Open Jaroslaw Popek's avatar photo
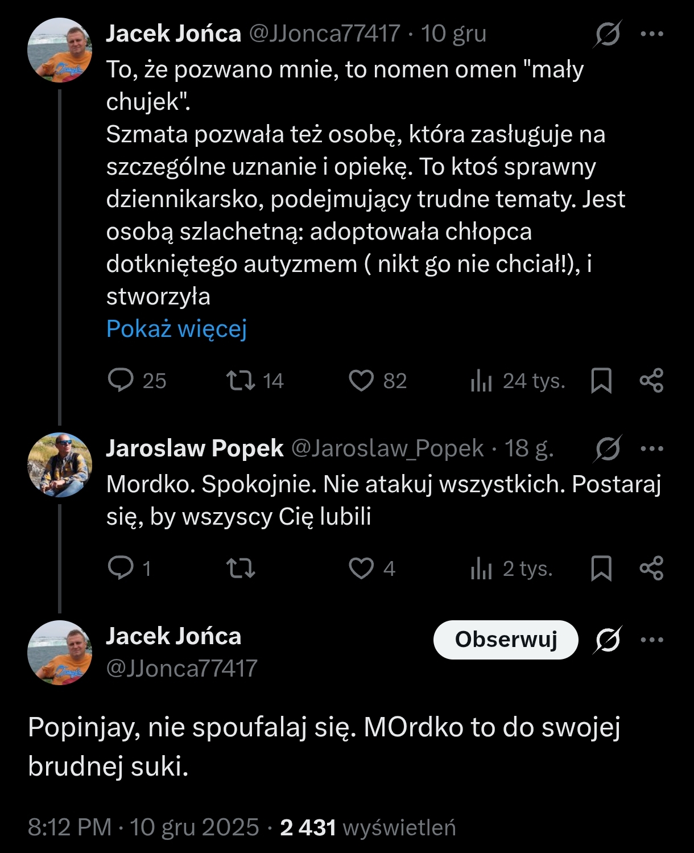The height and width of the screenshot is (853, 694). coord(60,465)
